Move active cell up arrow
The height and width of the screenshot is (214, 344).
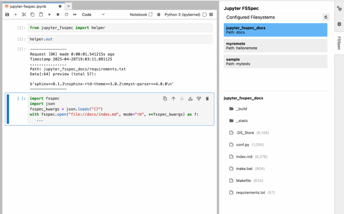pyautogui.click(x=173, y=98)
